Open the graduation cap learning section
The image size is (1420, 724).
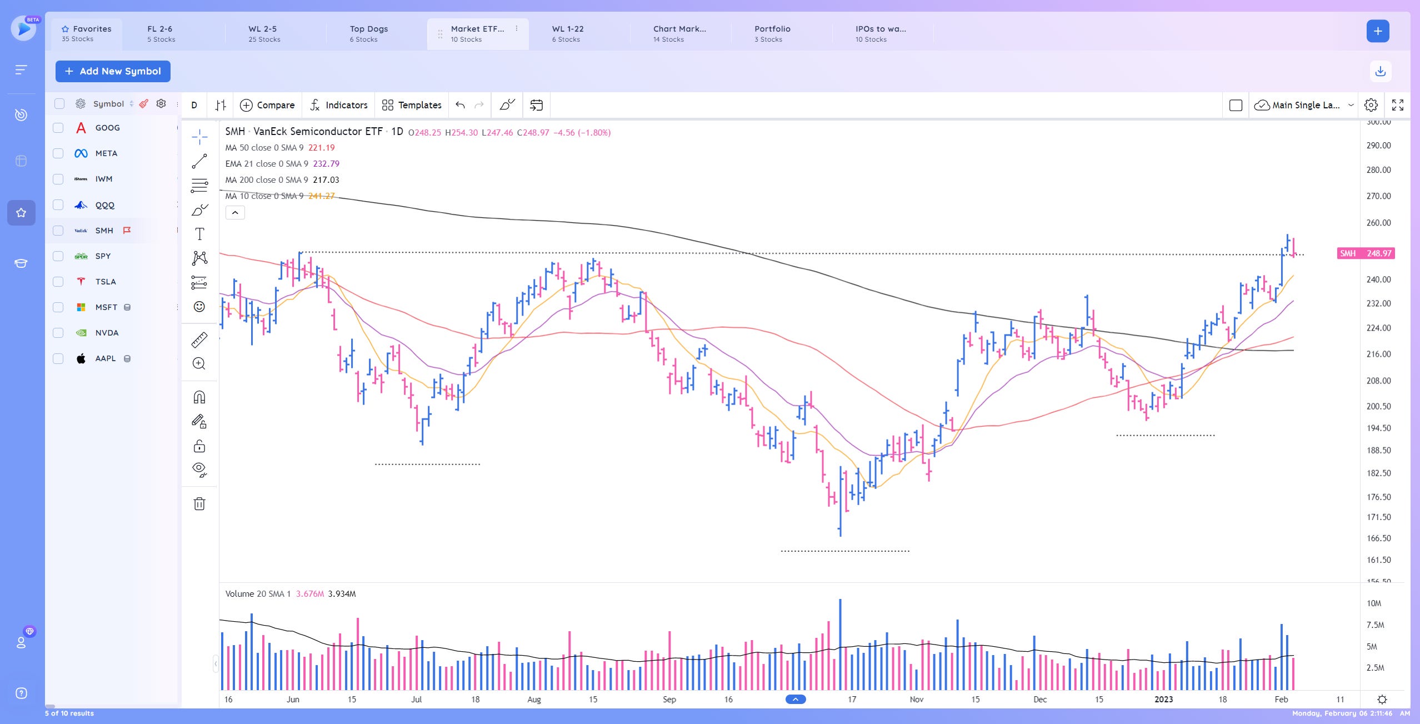click(21, 263)
